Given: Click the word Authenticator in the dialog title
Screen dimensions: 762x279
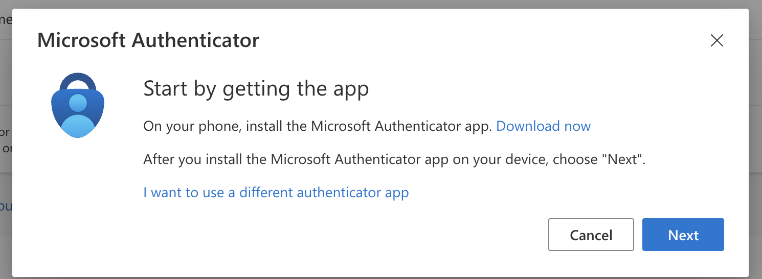Looking at the screenshot, I should coord(196,40).
